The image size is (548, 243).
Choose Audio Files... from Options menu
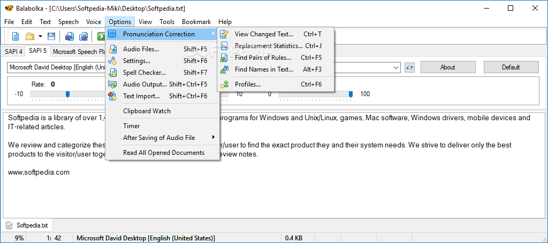(162, 49)
